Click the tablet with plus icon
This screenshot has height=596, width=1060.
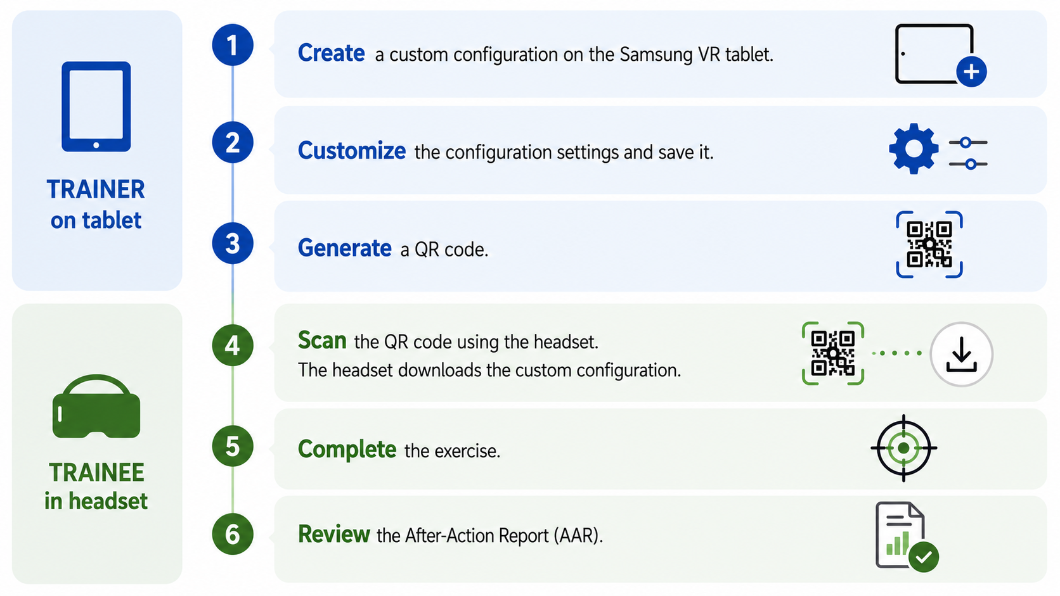tap(940, 55)
